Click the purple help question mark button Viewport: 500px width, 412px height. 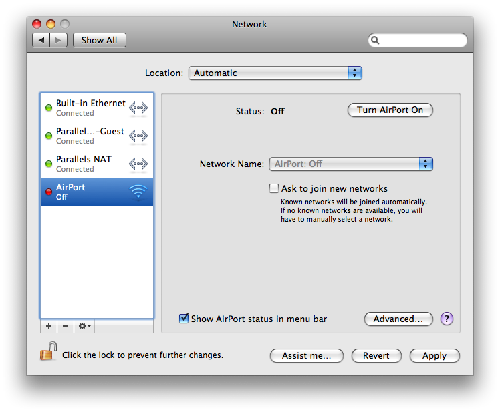pos(447,319)
